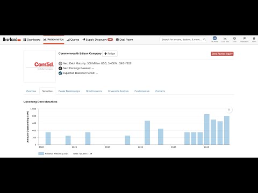Open the chart tools icon in header

click(225, 39)
